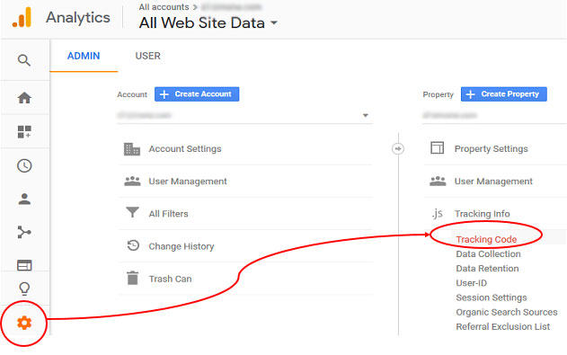Viewport: 567px width, 355px height.
Task: Open Behavior window icon
Action: (x=24, y=265)
